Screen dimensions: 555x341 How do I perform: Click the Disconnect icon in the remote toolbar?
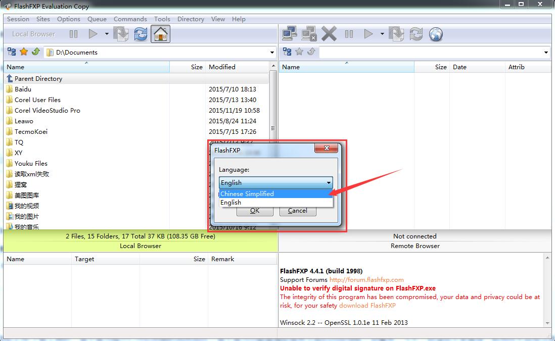point(309,34)
